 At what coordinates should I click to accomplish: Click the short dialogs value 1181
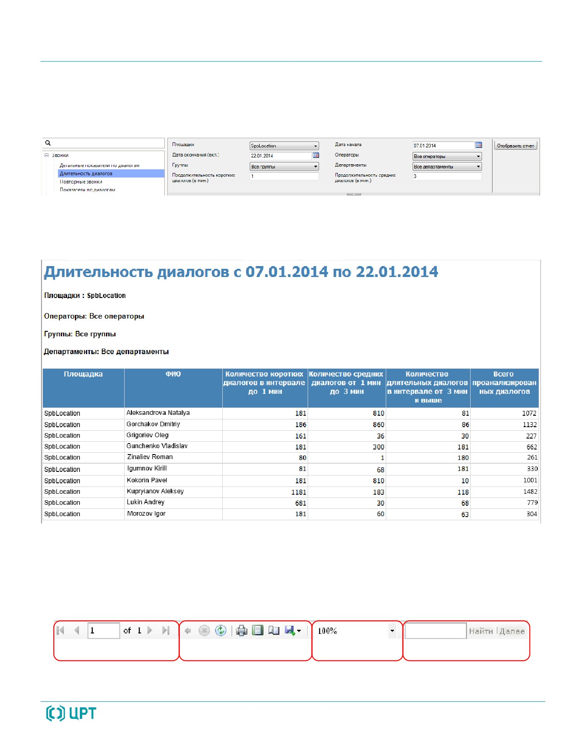(299, 492)
